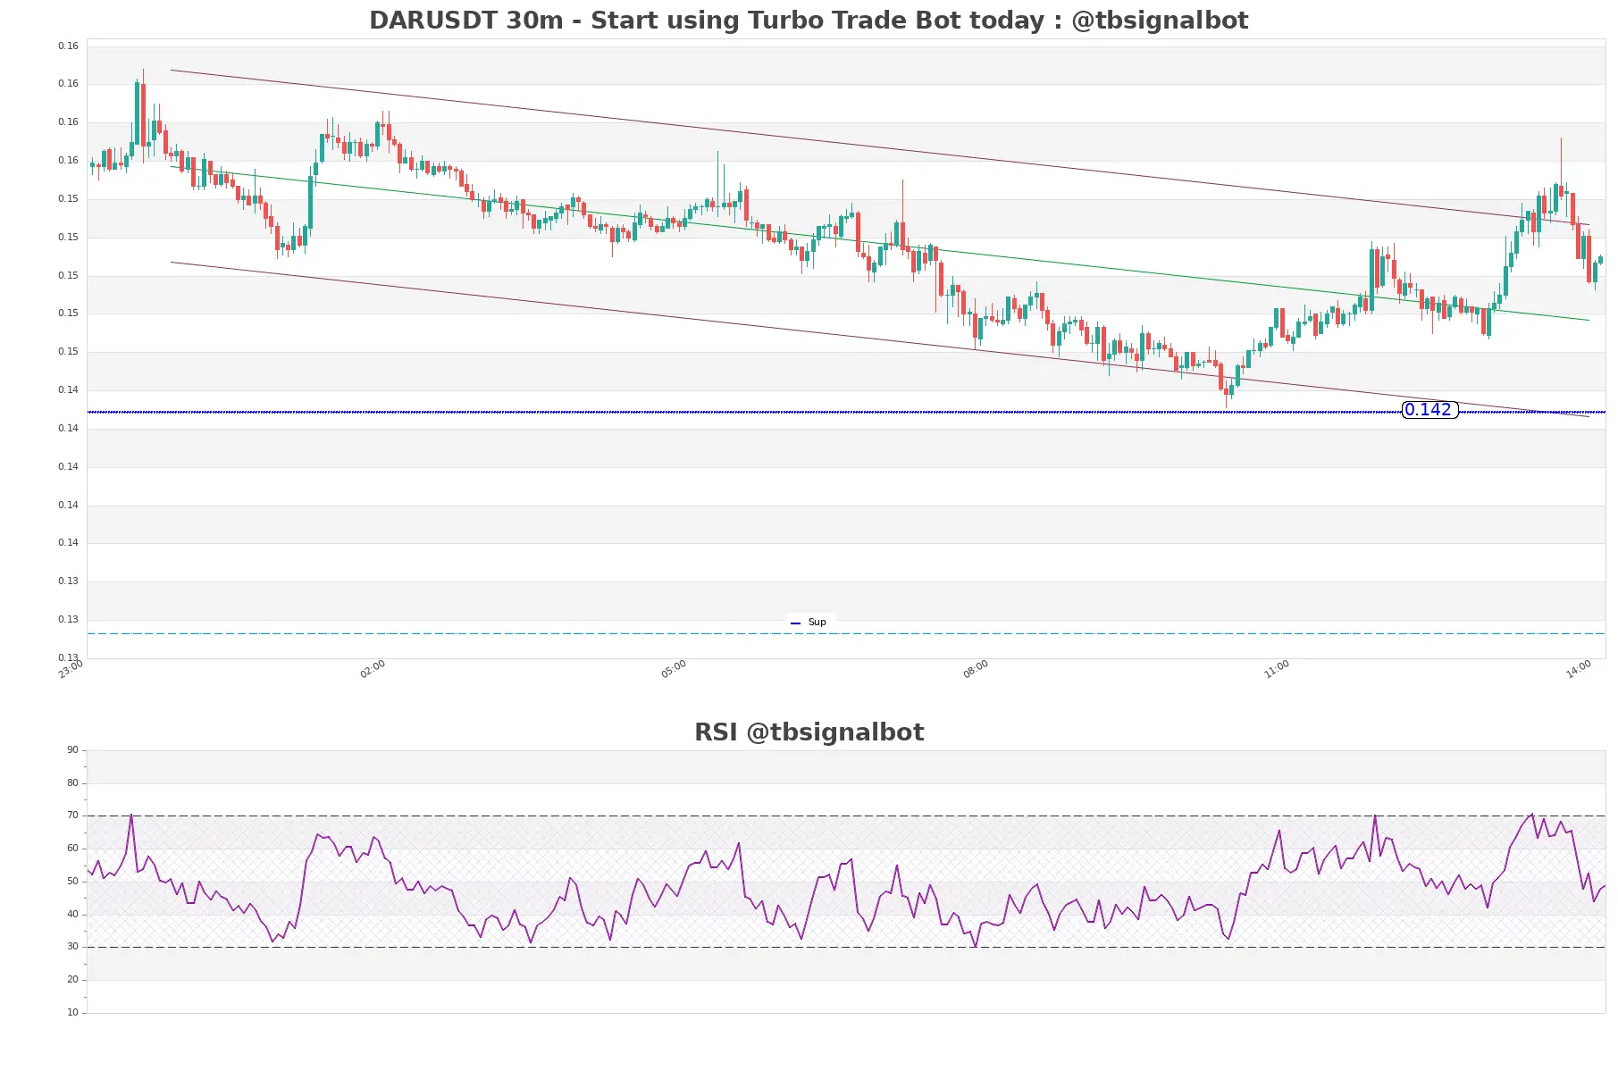Click the RSI axis value 40
The image size is (1618, 1079).
[x=72, y=914]
